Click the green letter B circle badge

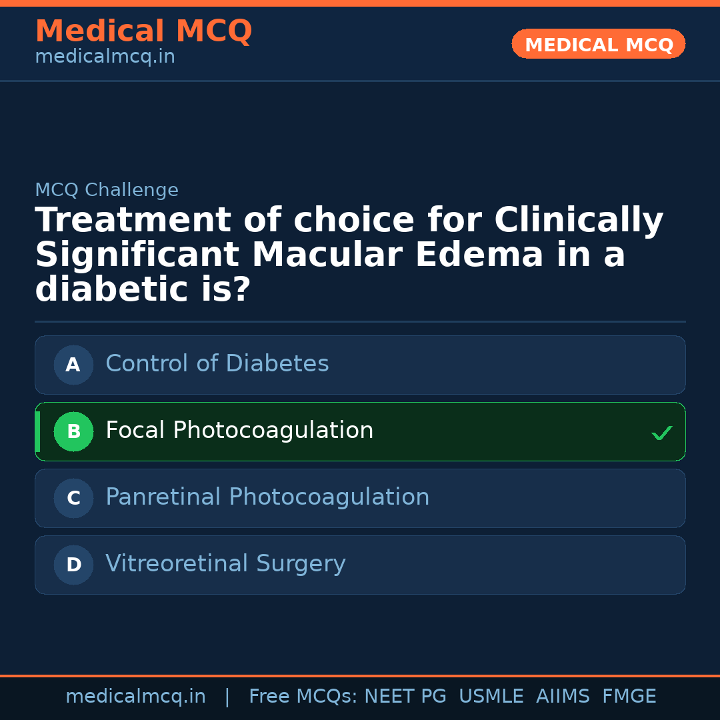73,431
